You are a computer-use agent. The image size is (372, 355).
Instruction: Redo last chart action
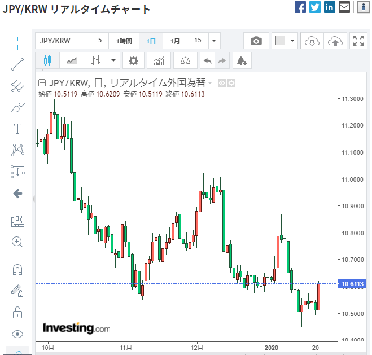click(222, 60)
